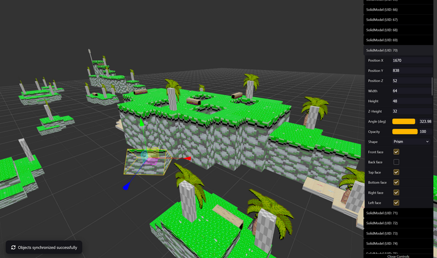The image size is (437, 258).
Task: Enable the Back face checkbox
Action: tap(396, 162)
